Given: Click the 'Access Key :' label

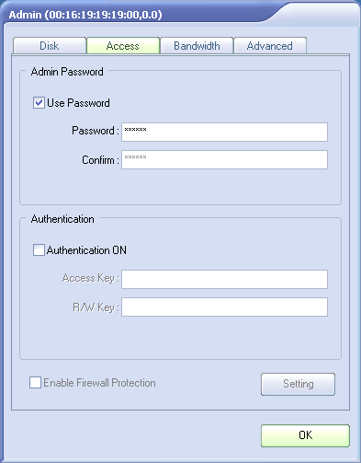Looking at the screenshot, I should tap(90, 278).
